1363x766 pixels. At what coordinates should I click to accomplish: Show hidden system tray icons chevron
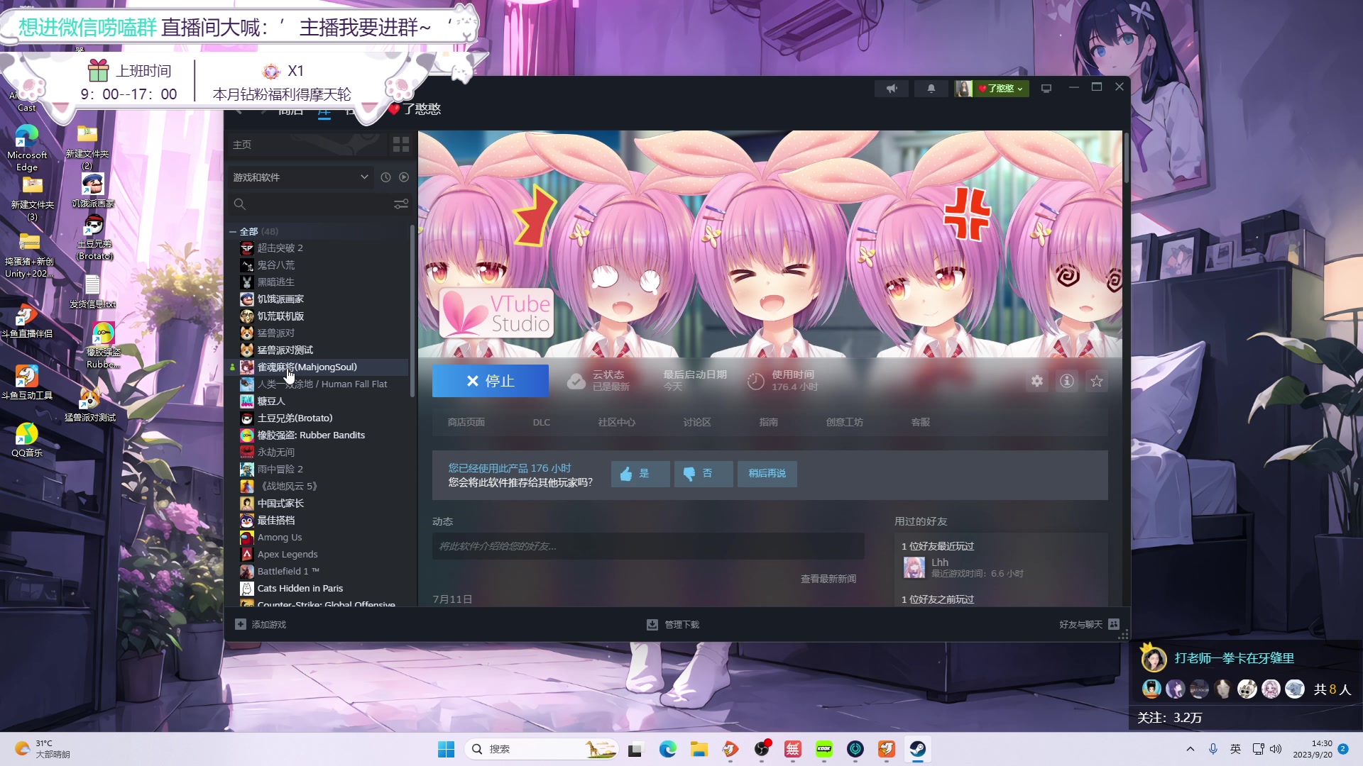coord(1190,749)
